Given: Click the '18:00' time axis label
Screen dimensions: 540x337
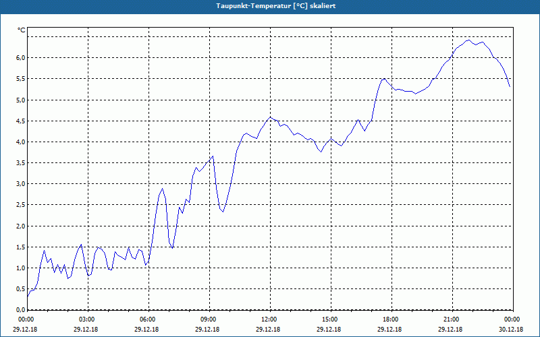Looking at the screenshot, I should coord(391,319).
